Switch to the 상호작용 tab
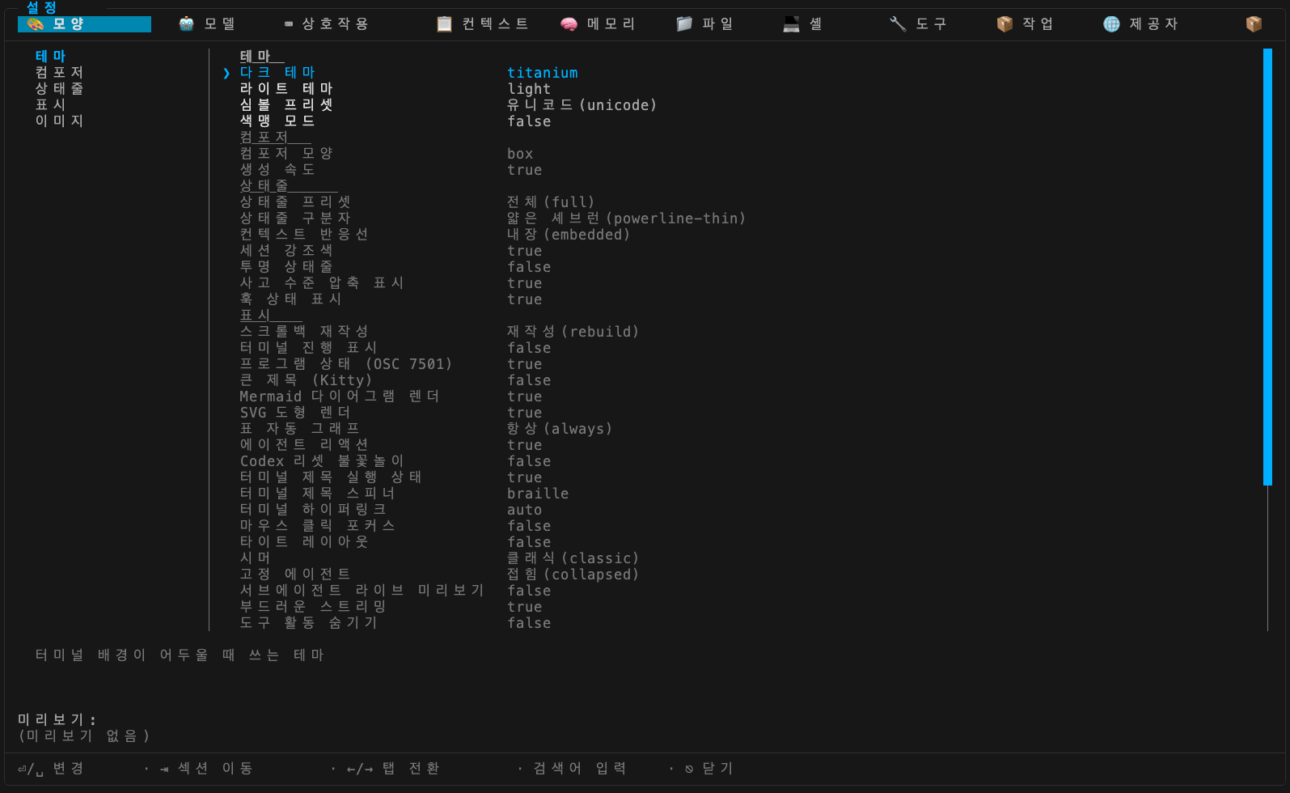The height and width of the screenshot is (793, 1290). (327, 24)
